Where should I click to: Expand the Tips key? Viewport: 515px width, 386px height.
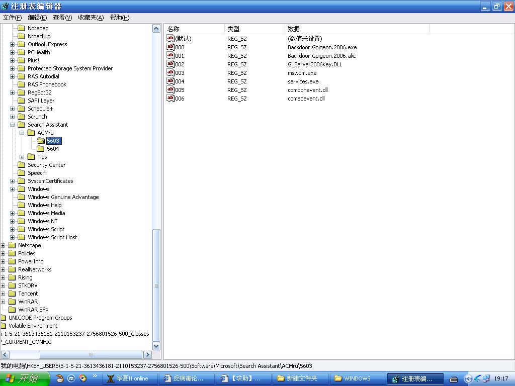click(22, 157)
